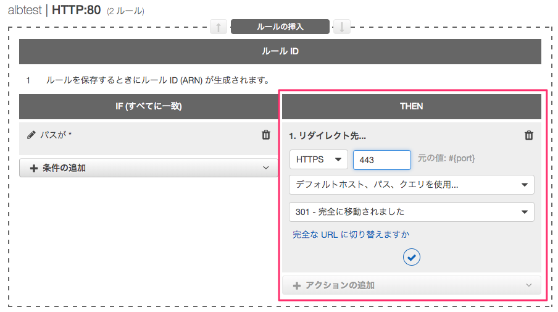Confirm the redirect action with checkmark button

[411, 257]
